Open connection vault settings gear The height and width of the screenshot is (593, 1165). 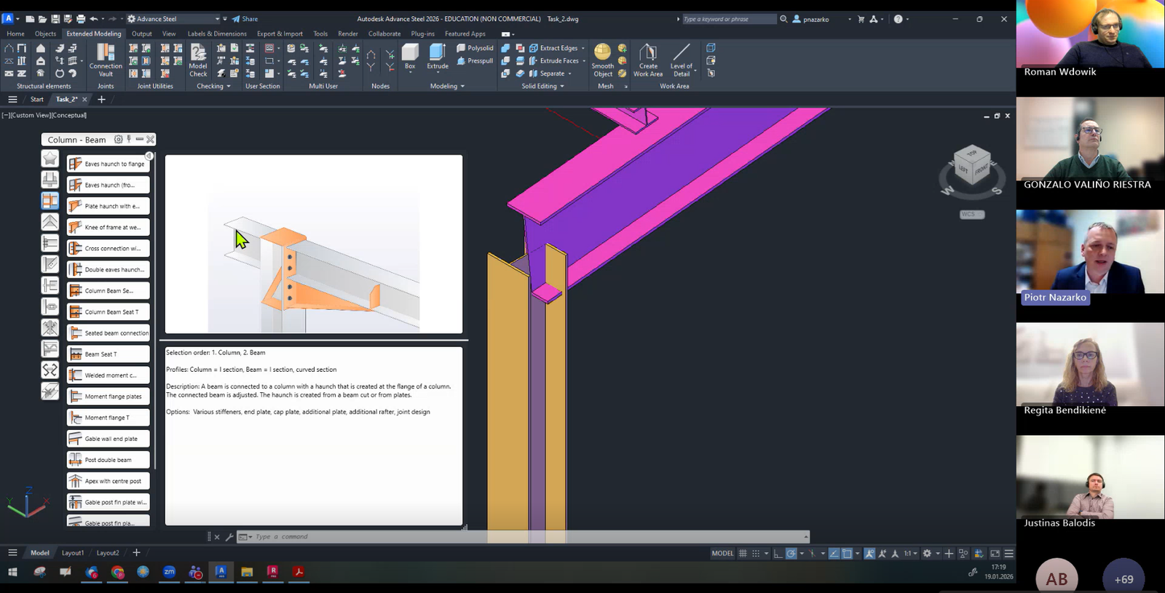pyautogui.click(x=119, y=139)
